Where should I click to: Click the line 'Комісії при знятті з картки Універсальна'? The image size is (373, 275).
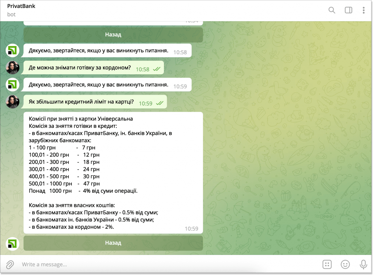[81, 119]
